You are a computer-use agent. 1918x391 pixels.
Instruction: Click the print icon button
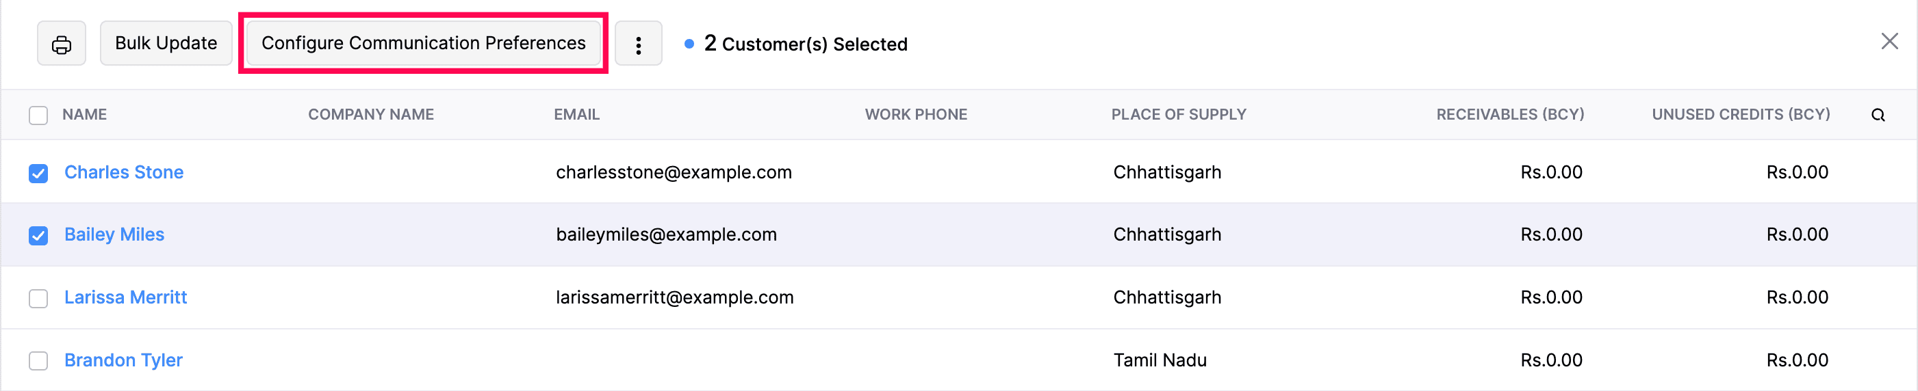[x=62, y=44]
